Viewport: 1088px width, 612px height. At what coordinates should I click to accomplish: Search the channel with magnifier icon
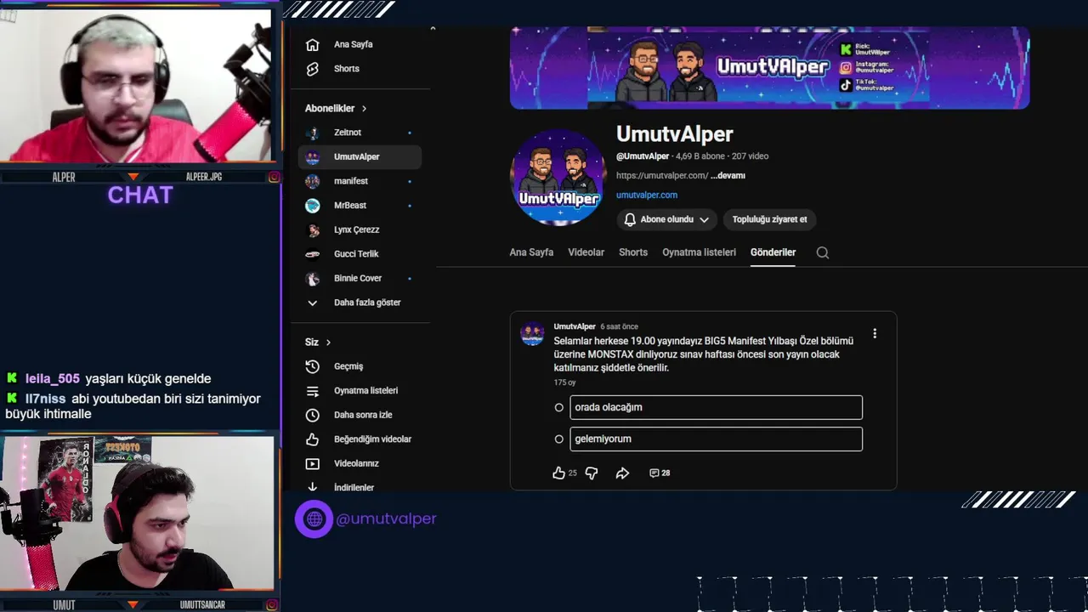(823, 252)
